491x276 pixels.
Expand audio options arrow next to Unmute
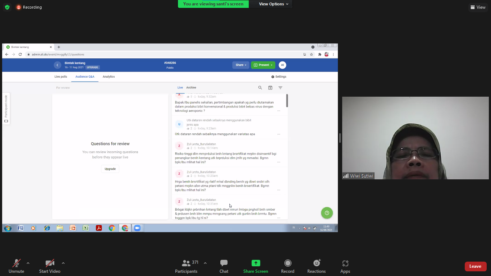(x=28, y=263)
